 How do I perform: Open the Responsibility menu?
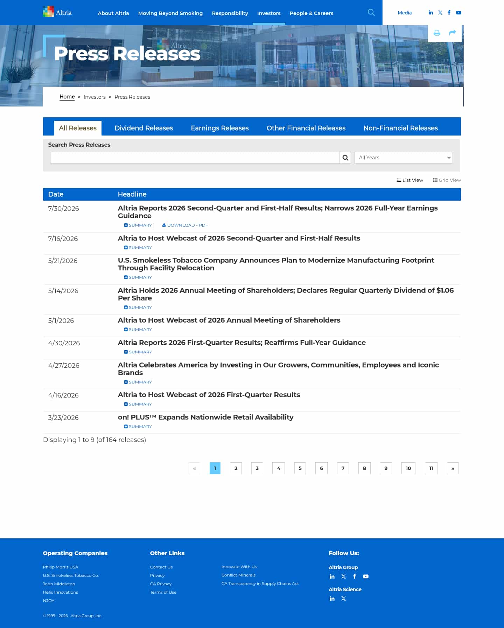tap(230, 13)
